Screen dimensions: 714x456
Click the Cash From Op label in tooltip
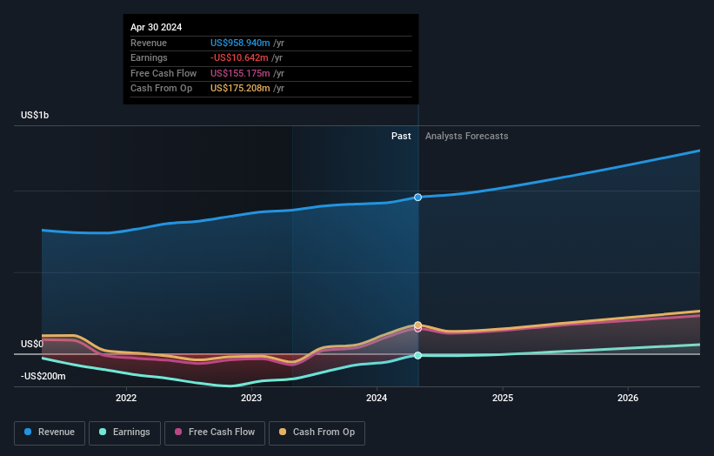point(161,89)
